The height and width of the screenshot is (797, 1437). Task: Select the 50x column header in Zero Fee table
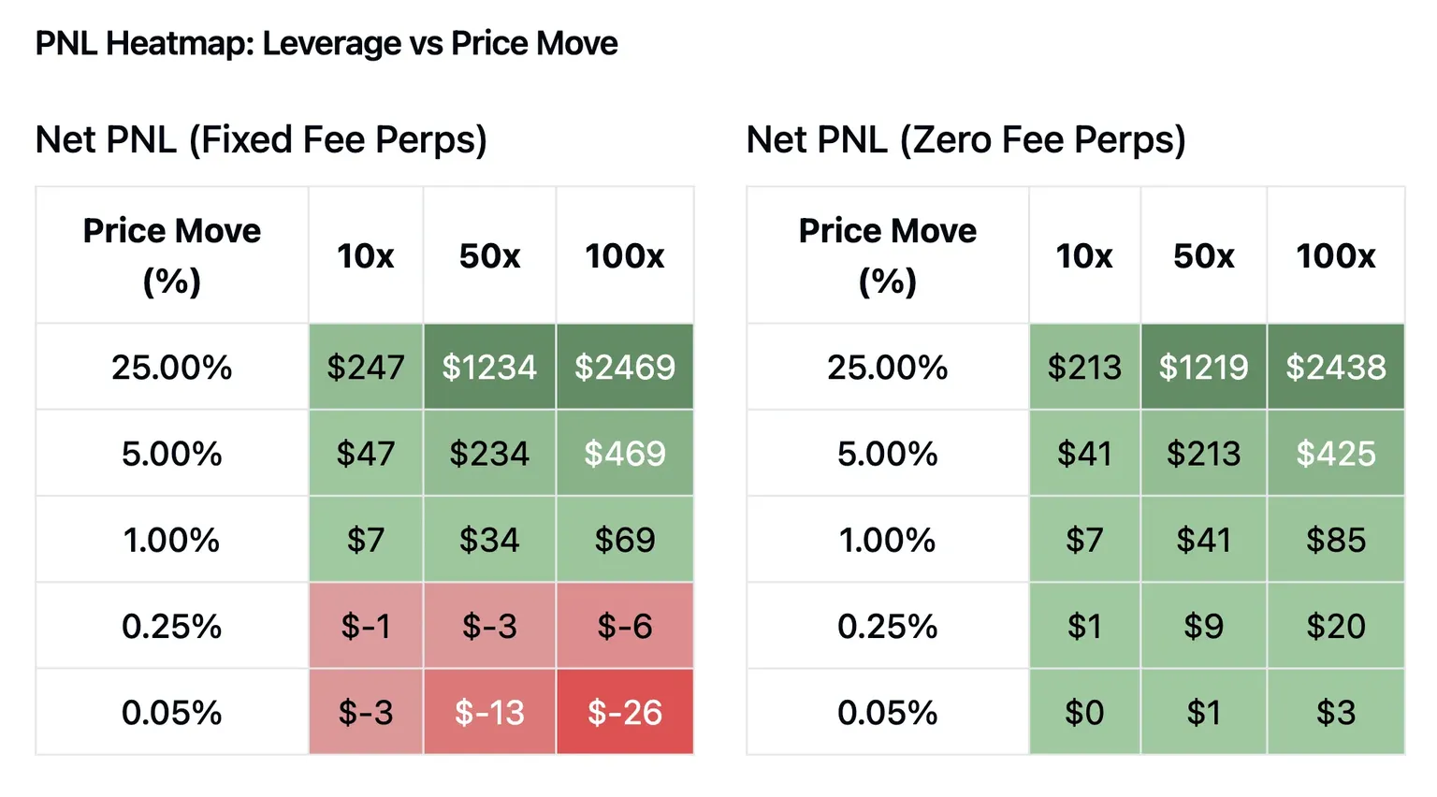tap(1204, 255)
